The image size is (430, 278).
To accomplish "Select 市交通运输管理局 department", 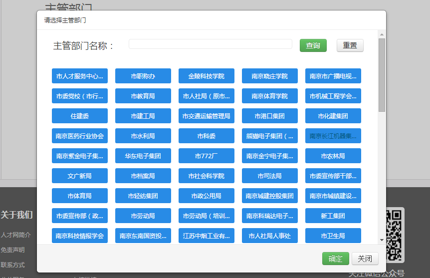I will pyautogui.click(x=206, y=116).
